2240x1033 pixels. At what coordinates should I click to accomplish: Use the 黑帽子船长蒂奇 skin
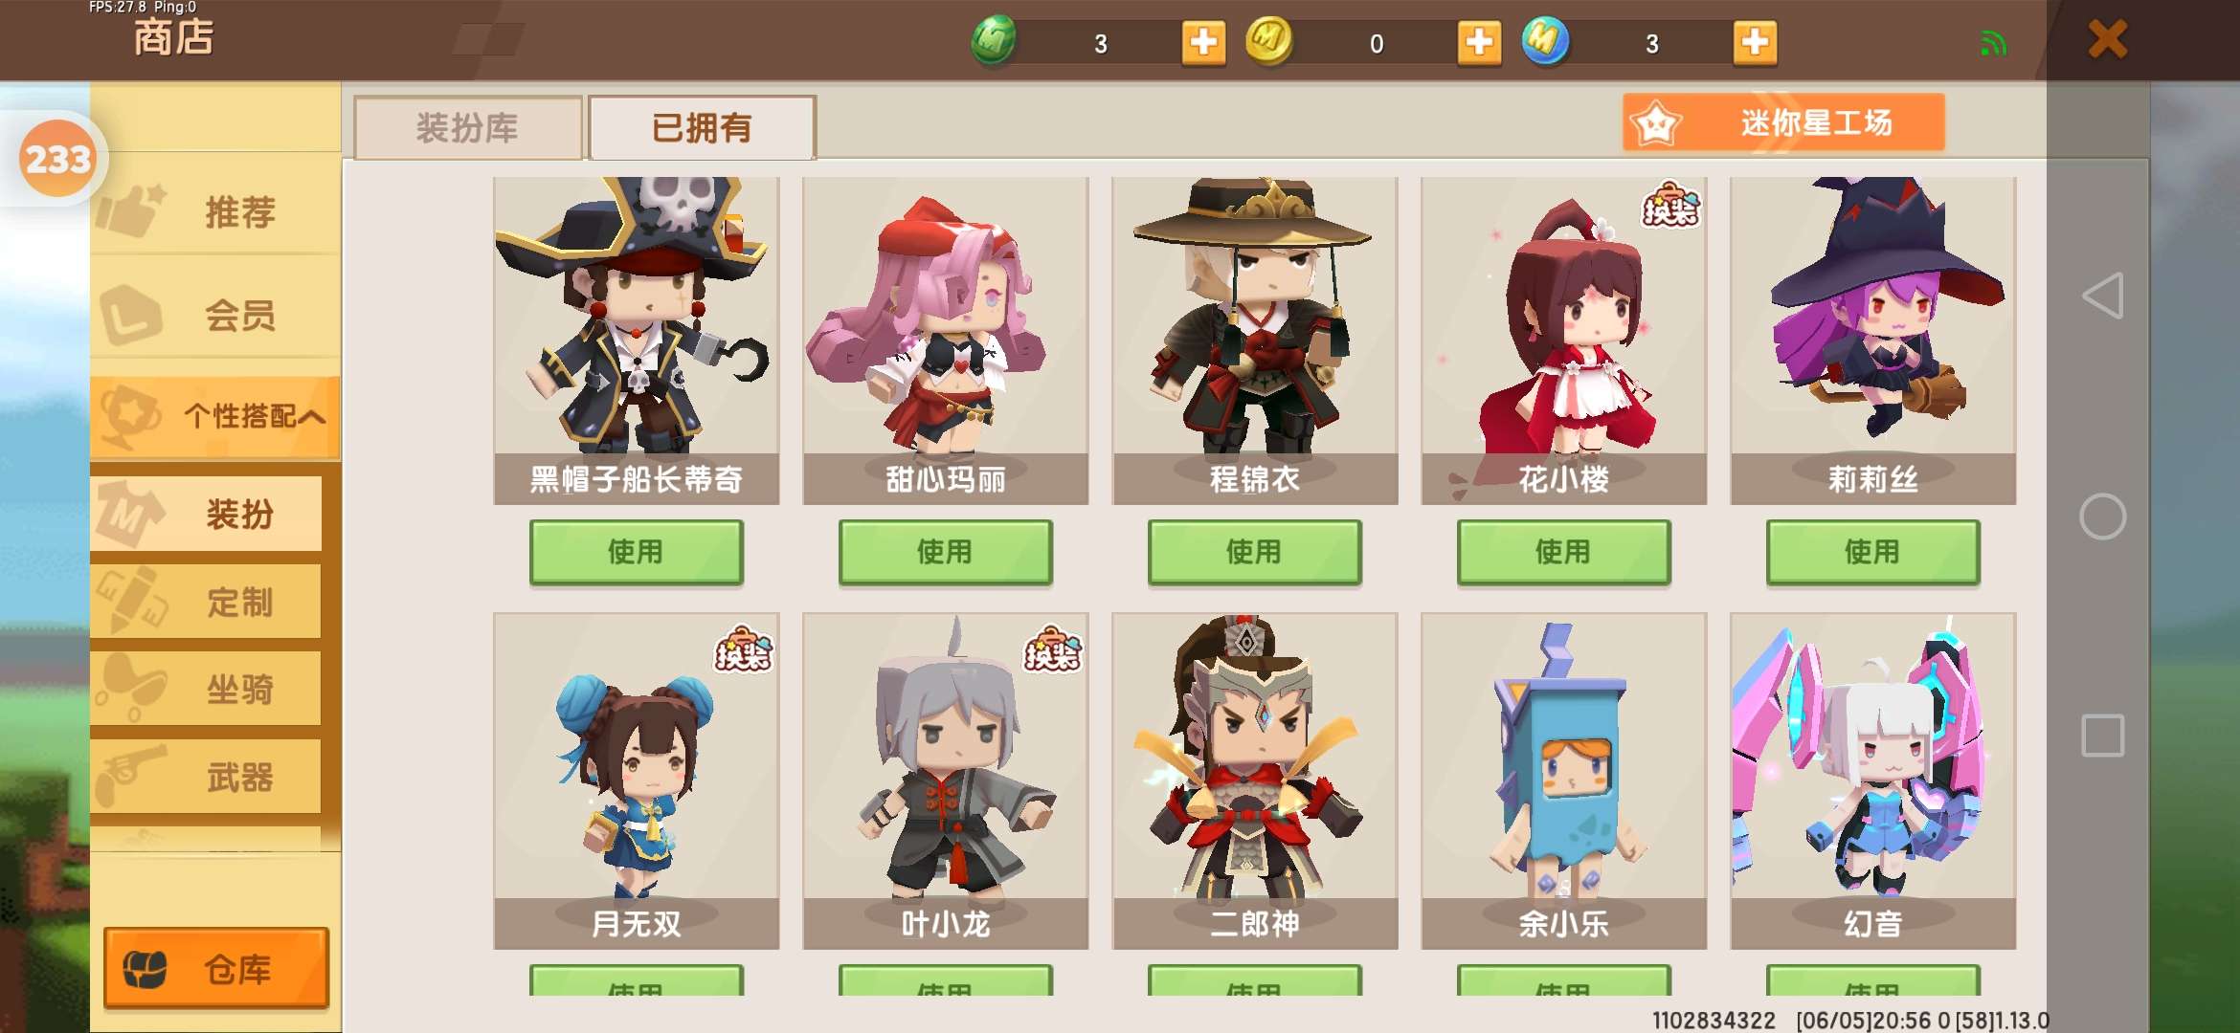[x=637, y=552]
